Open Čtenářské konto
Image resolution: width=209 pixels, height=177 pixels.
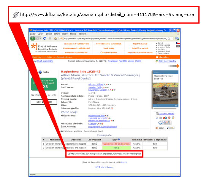point(109,53)
